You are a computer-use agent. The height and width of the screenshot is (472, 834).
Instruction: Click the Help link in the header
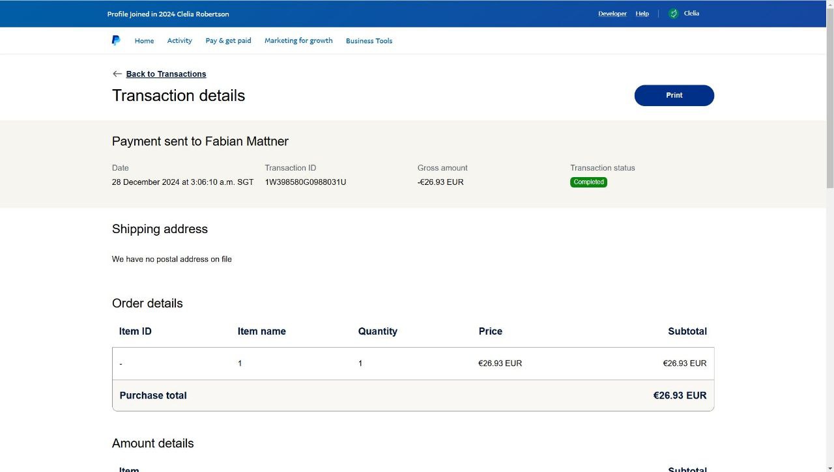tap(642, 14)
